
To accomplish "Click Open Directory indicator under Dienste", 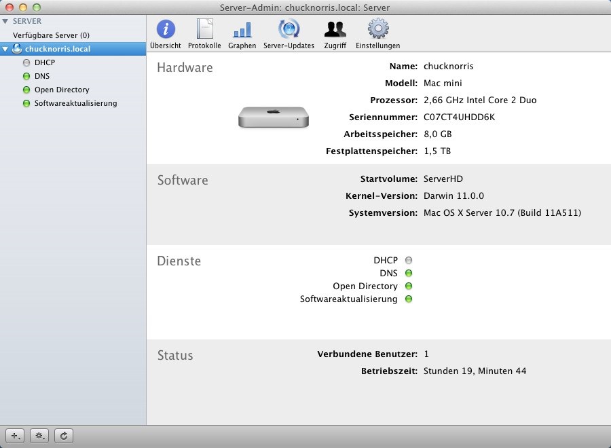I will (409, 286).
